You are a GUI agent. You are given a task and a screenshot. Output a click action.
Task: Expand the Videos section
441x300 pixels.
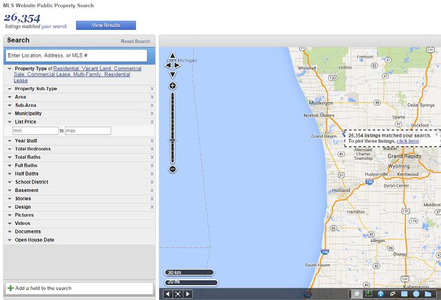[10, 224]
